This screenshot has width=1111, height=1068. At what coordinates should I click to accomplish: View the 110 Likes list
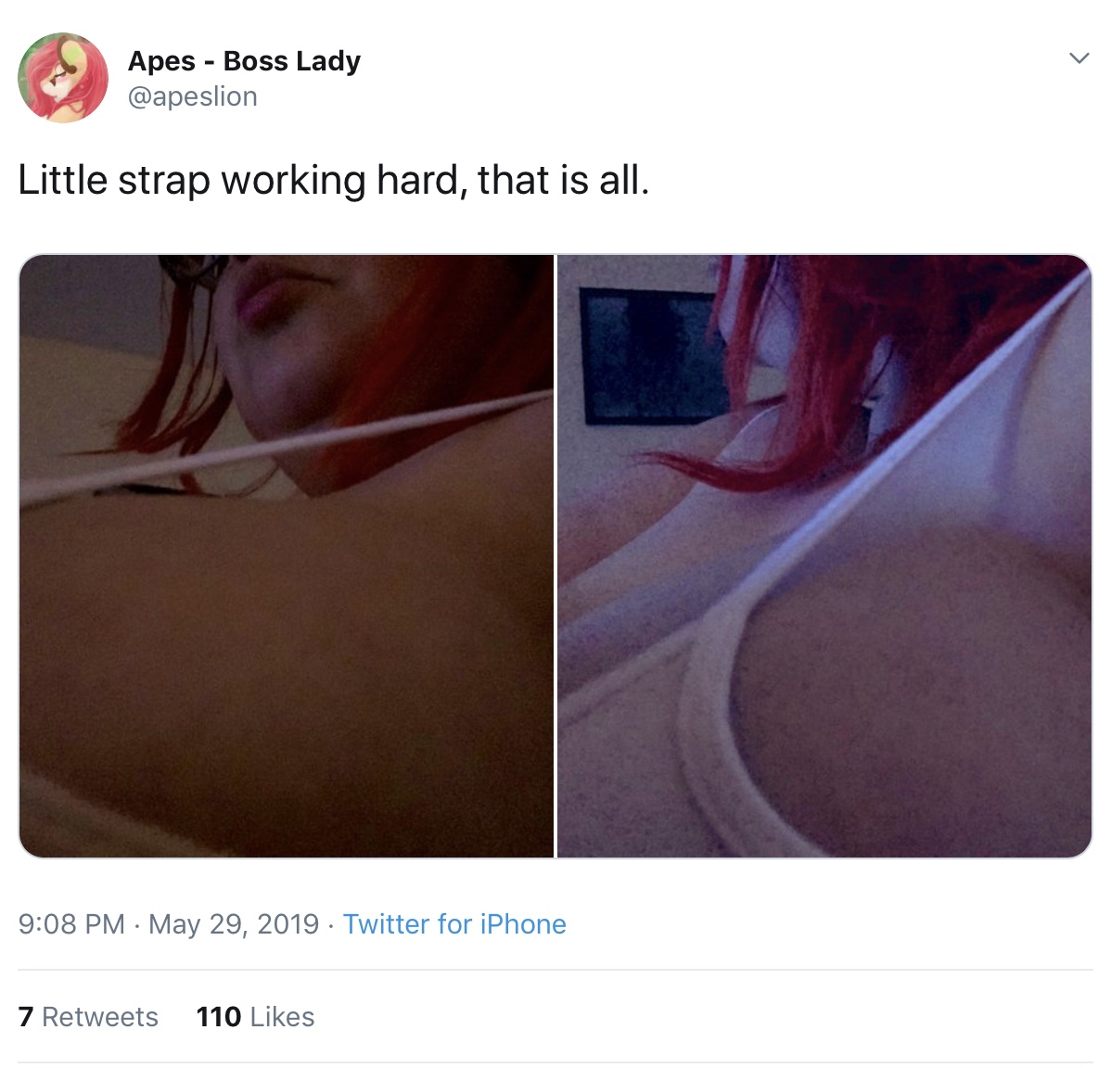click(255, 1017)
